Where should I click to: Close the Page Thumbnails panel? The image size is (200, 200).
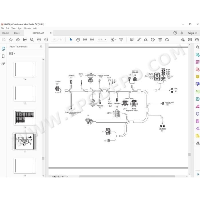pos(41,47)
